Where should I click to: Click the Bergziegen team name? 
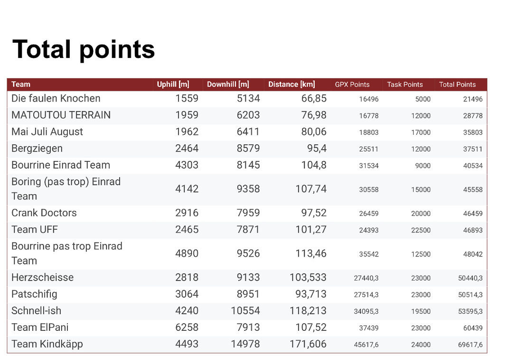tap(37, 149)
